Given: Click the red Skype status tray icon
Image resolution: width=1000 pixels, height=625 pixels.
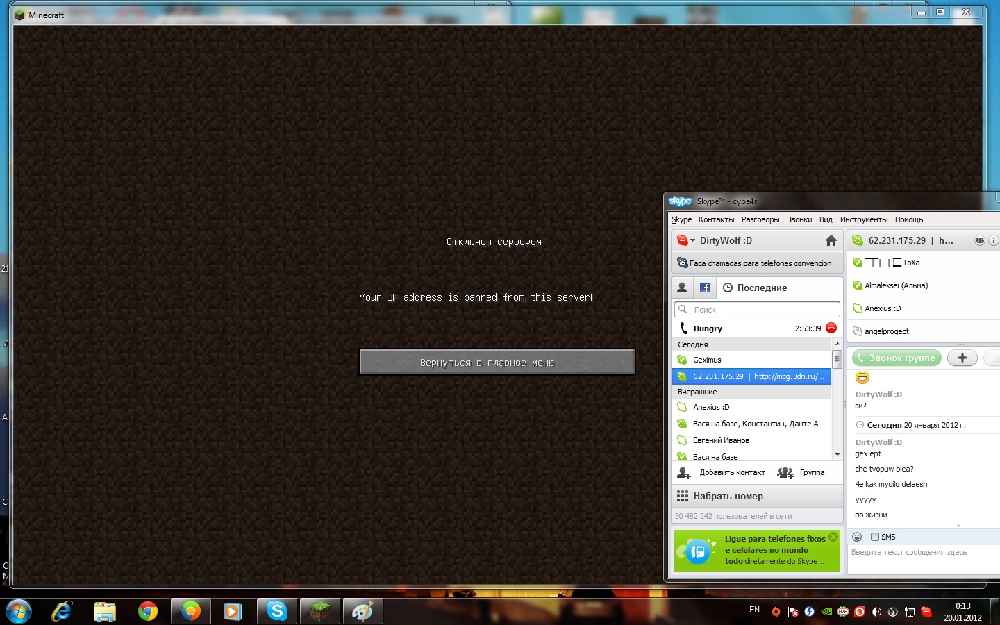Looking at the screenshot, I should (926, 612).
